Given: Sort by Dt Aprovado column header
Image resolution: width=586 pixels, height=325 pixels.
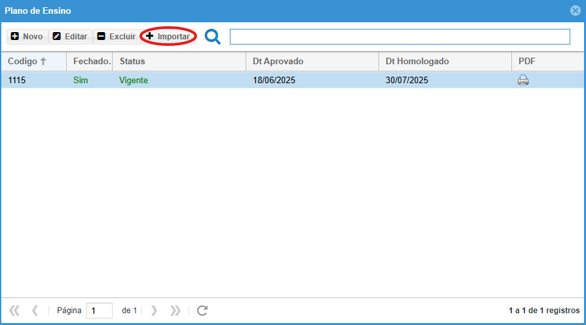Looking at the screenshot, I should 312,62.
